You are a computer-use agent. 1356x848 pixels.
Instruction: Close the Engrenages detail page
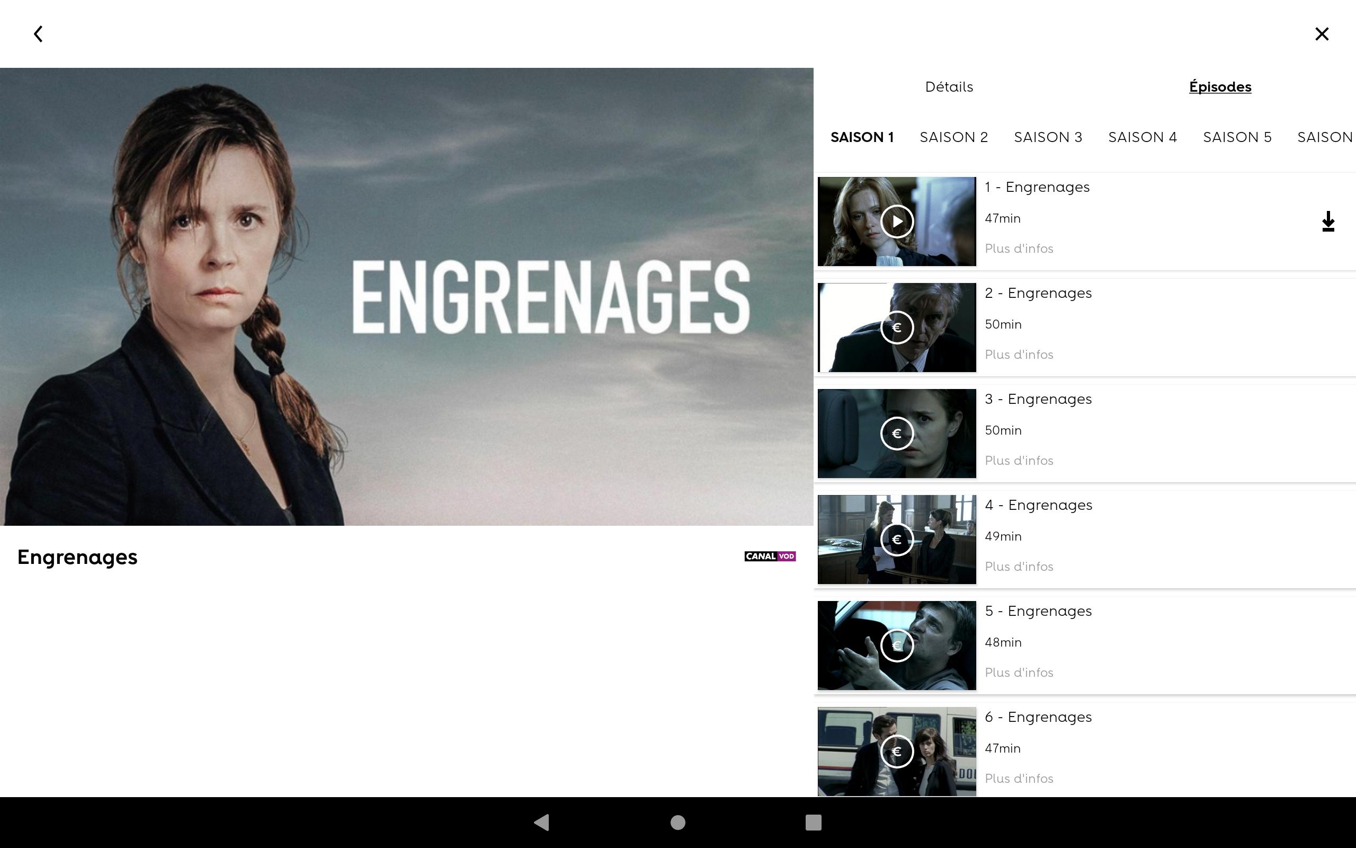point(1322,33)
